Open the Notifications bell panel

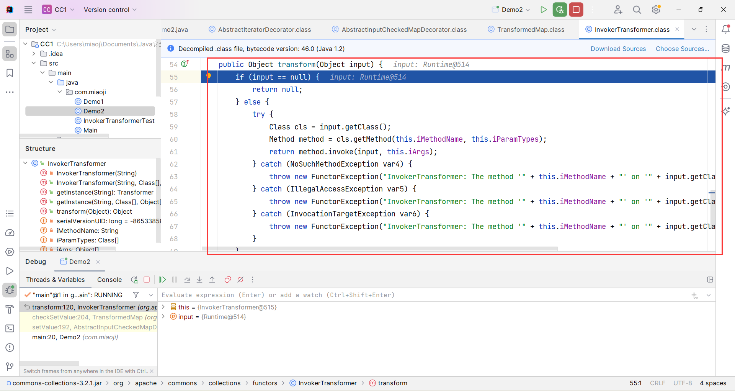coord(725,29)
